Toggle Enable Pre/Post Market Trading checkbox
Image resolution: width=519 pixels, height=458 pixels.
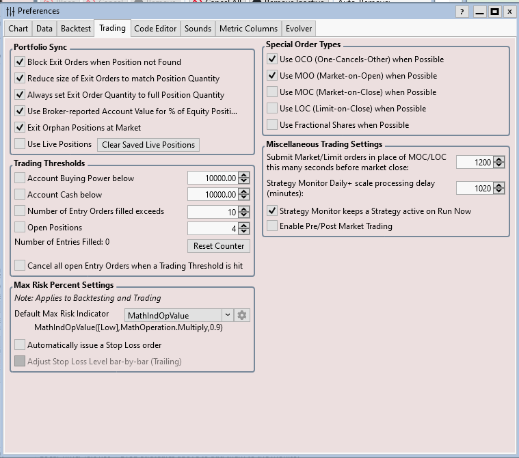pos(272,226)
